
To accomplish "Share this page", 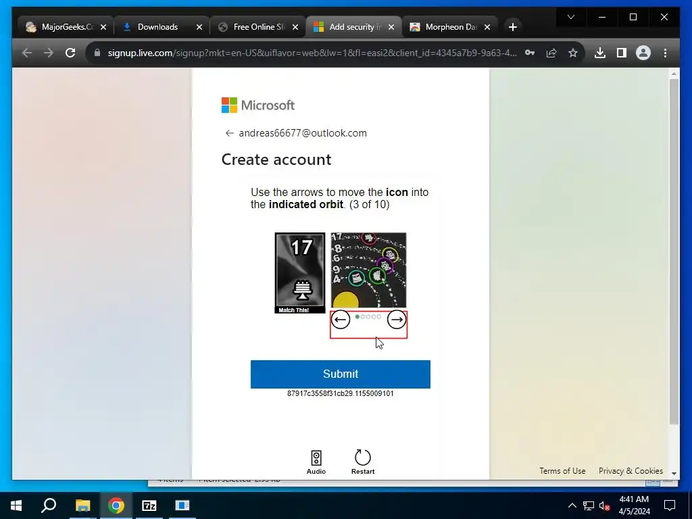I will tap(551, 53).
